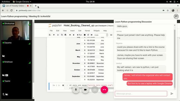
Task: Open the Jupyter command palette keyboard icon
Action: [x=111, y=35]
